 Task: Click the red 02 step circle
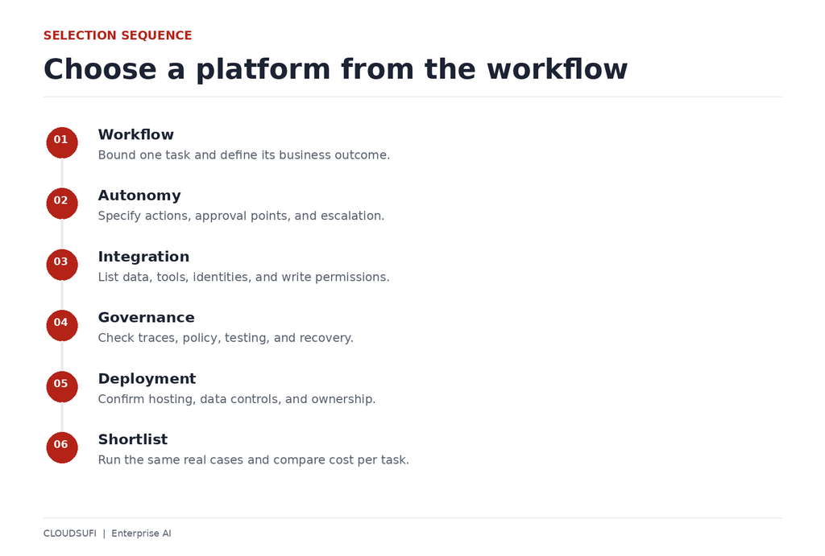coord(62,204)
